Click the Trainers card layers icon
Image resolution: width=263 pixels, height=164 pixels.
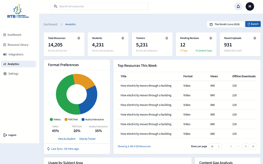click(166, 38)
